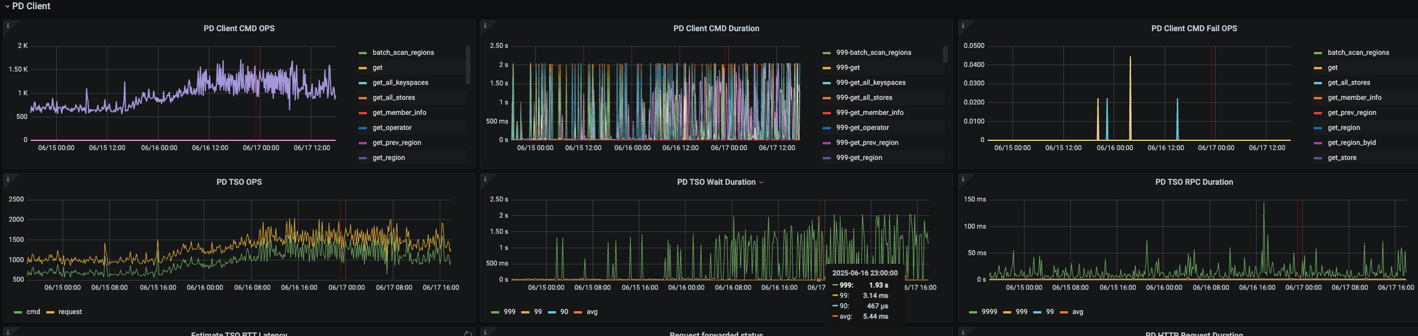
Task: Click request legend label in PD TSO OPS
Action: [70, 312]
